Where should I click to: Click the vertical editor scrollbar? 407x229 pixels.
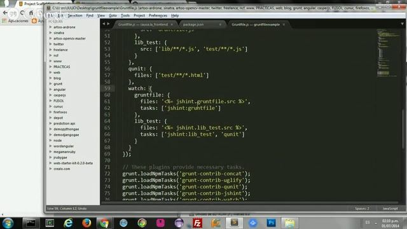[403, 130]
